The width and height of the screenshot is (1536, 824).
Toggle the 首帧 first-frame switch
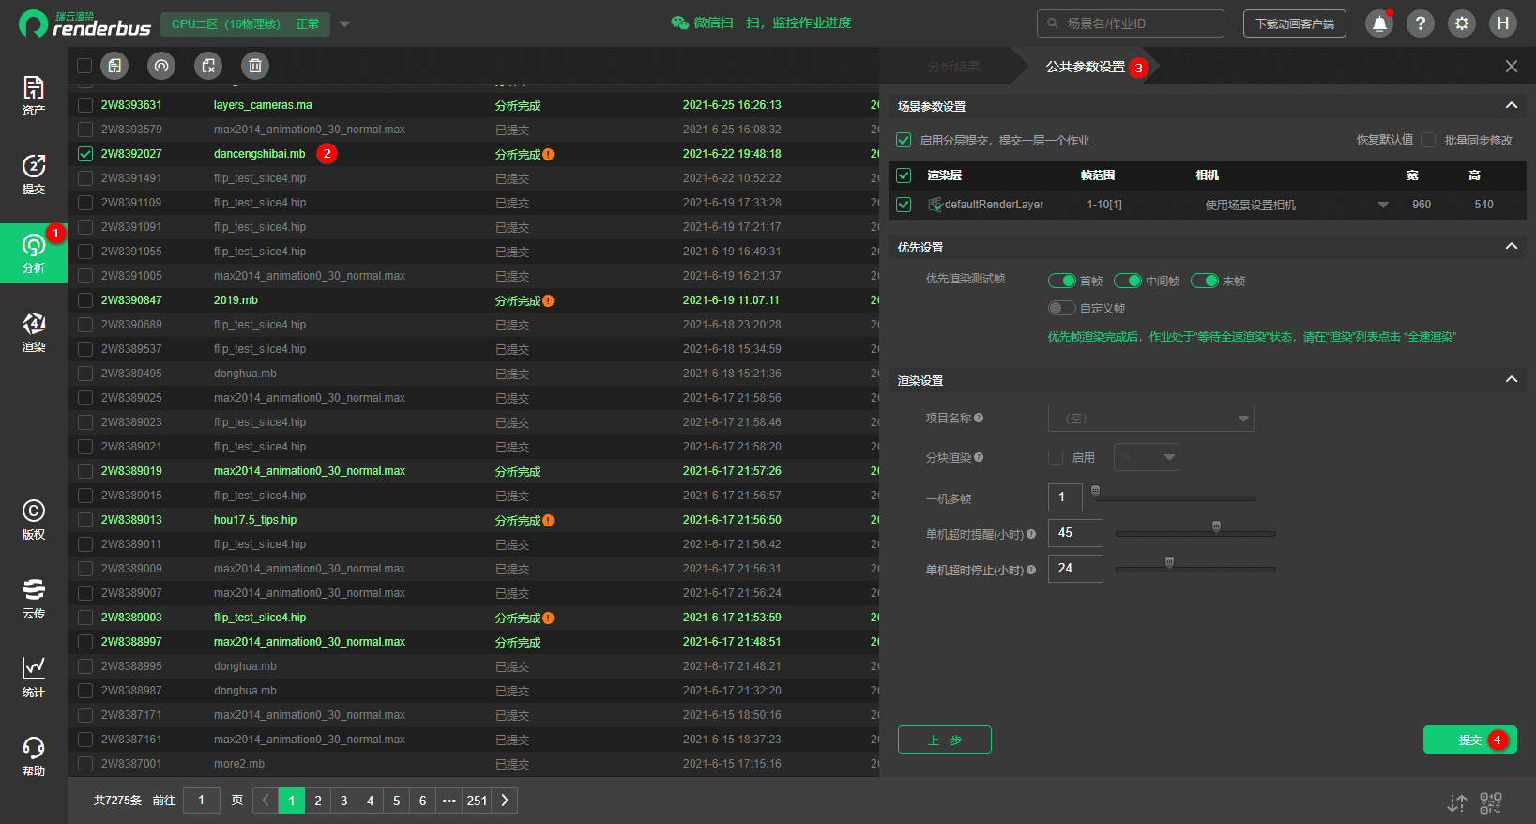point(1062,282)
